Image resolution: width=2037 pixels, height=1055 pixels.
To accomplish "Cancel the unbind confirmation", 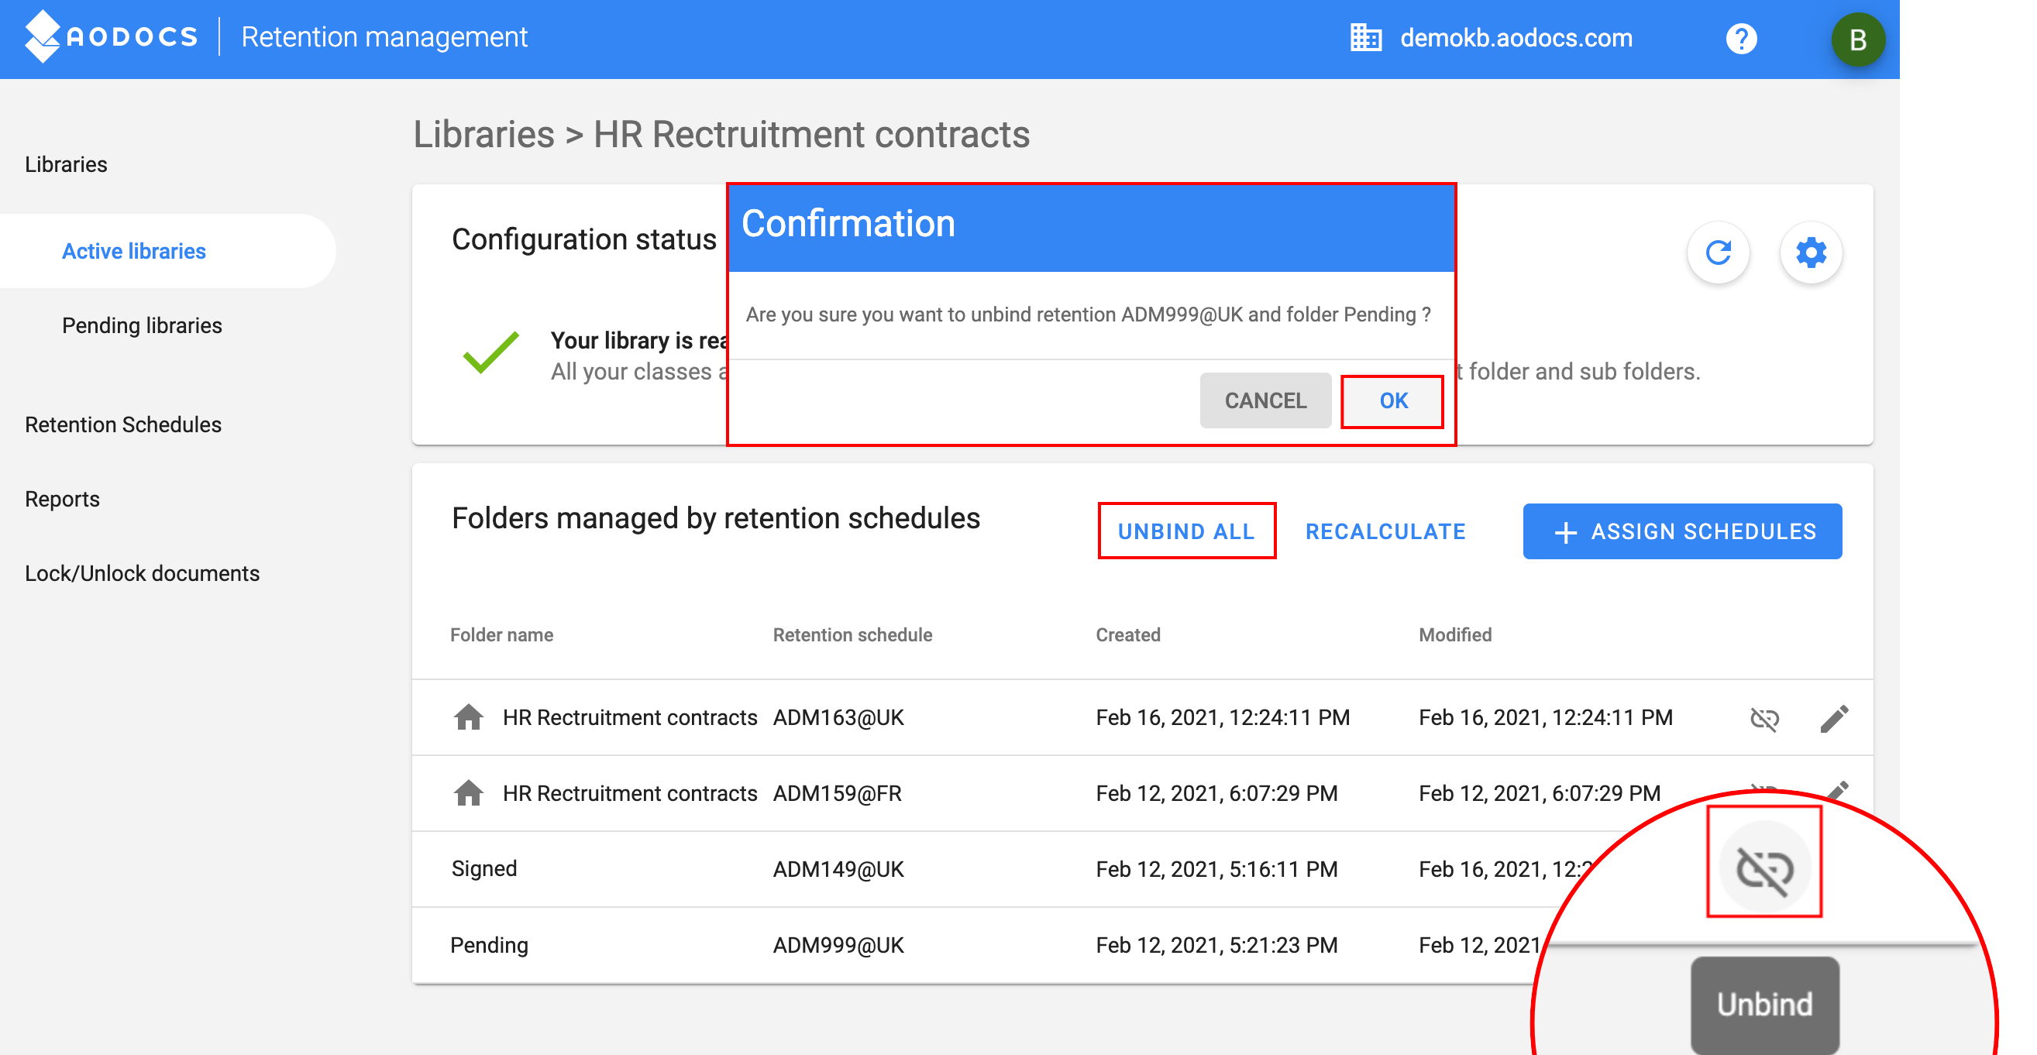I will click(x=1265, y=400).
